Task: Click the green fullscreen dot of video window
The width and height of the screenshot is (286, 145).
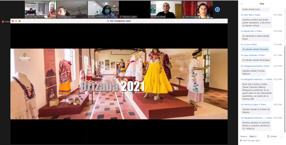Action: (19, 21)
